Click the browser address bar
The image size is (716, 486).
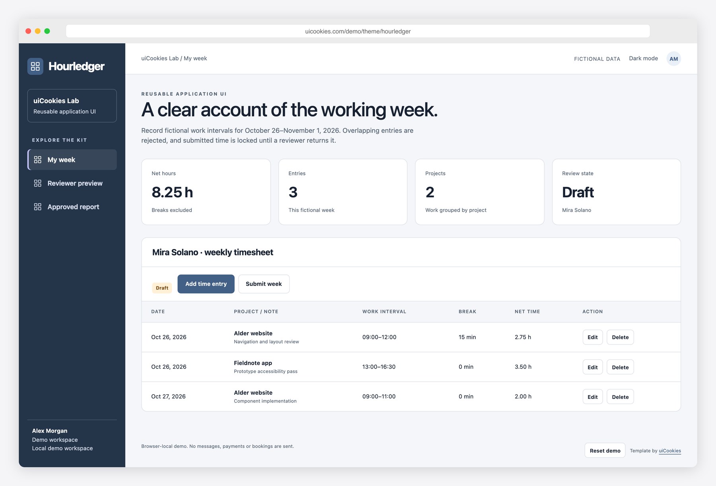[x=358, y=31]
